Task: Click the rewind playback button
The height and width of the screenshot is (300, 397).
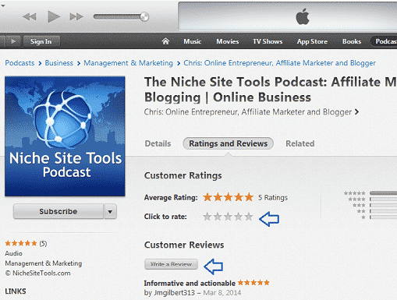Action: pos(30,17)
